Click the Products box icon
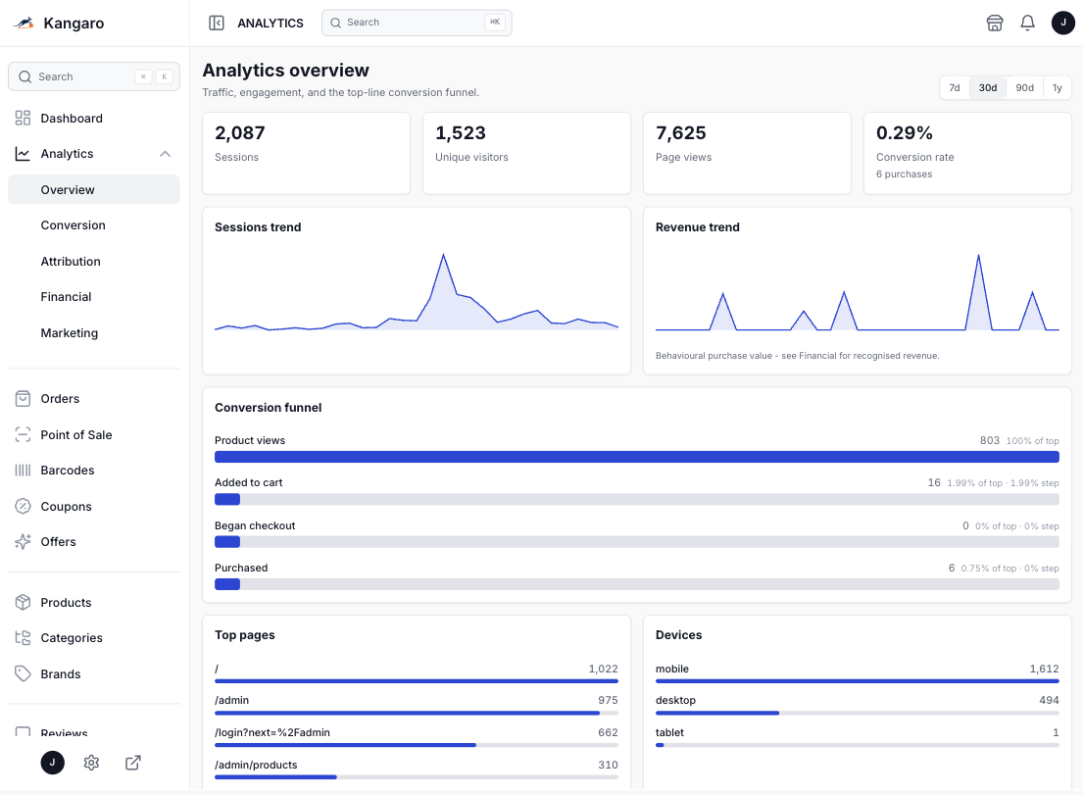Screen dimensions: 1083x795 (x=23, y=602)
